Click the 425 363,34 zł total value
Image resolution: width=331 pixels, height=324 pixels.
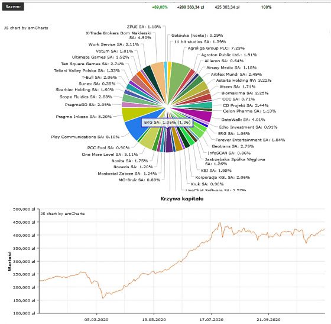(227, 7)
